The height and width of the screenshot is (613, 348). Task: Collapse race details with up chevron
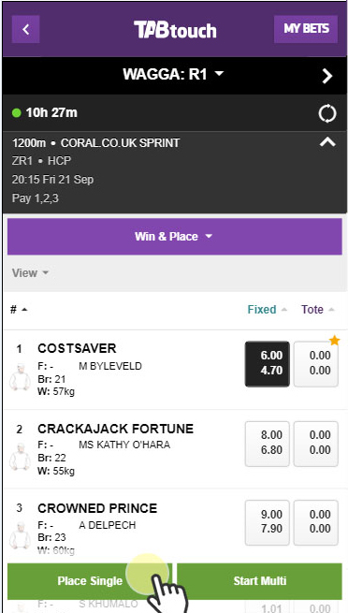pos(327,142)
